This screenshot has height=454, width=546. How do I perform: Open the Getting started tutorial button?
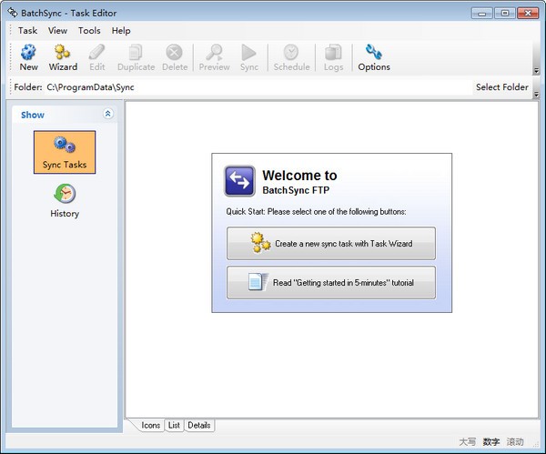click(x=331, y=283)
